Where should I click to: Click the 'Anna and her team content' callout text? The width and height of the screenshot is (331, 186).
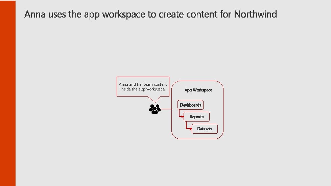[143, 86]
